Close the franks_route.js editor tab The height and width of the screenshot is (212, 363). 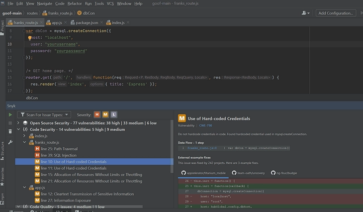coord(41,22)
